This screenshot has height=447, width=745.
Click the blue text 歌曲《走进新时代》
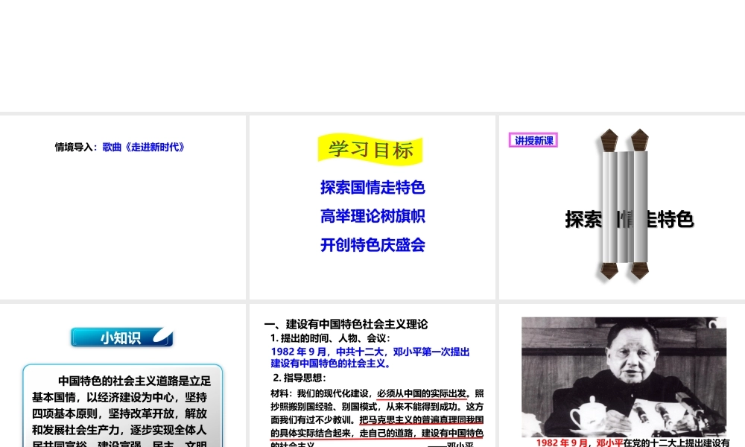[x=143, y=147]
